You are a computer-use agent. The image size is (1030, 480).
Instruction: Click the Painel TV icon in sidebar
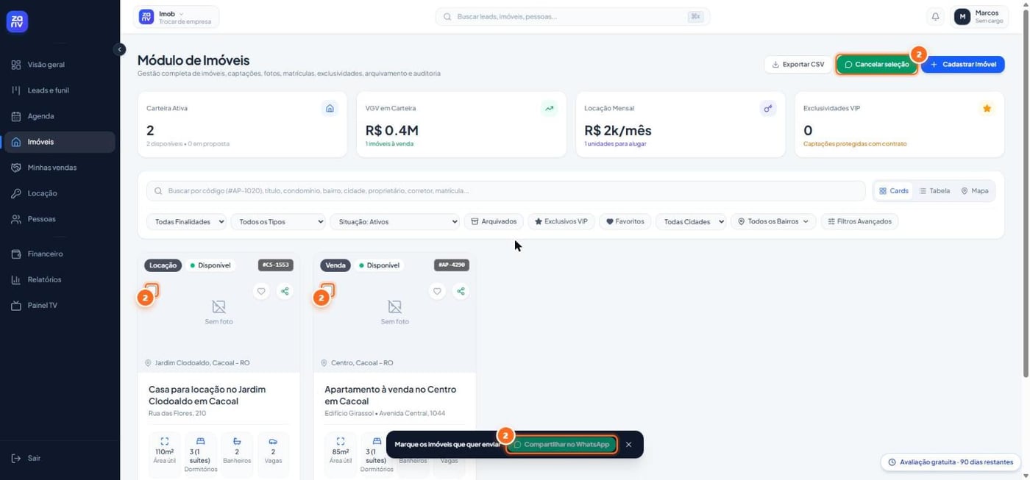pyautogui.click(x=16, y=305)
